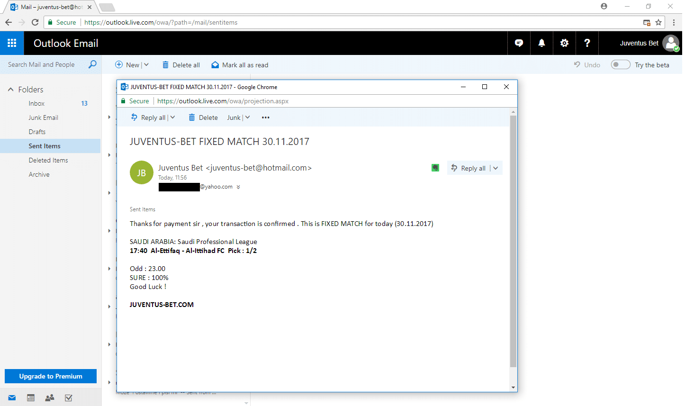Bookmark this page with star icon

[658, 22]
